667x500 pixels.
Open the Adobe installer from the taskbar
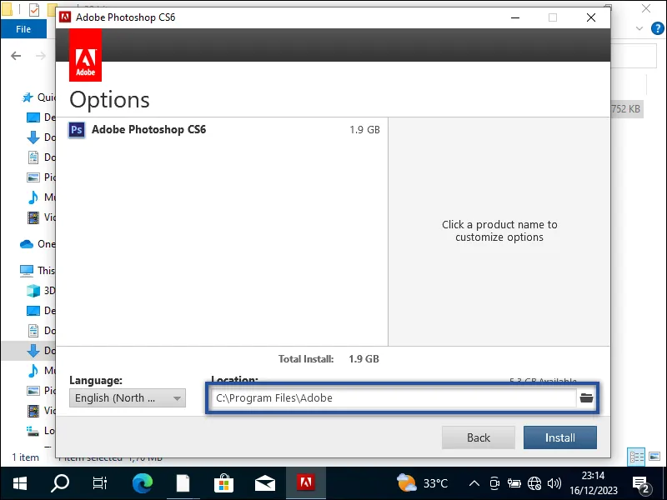pyautogui.click(x=306, y=482)
